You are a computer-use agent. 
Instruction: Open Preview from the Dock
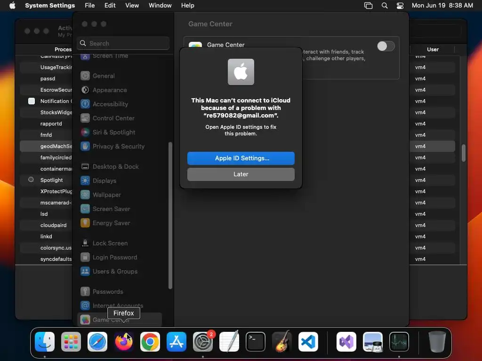[x=373, y=342]
